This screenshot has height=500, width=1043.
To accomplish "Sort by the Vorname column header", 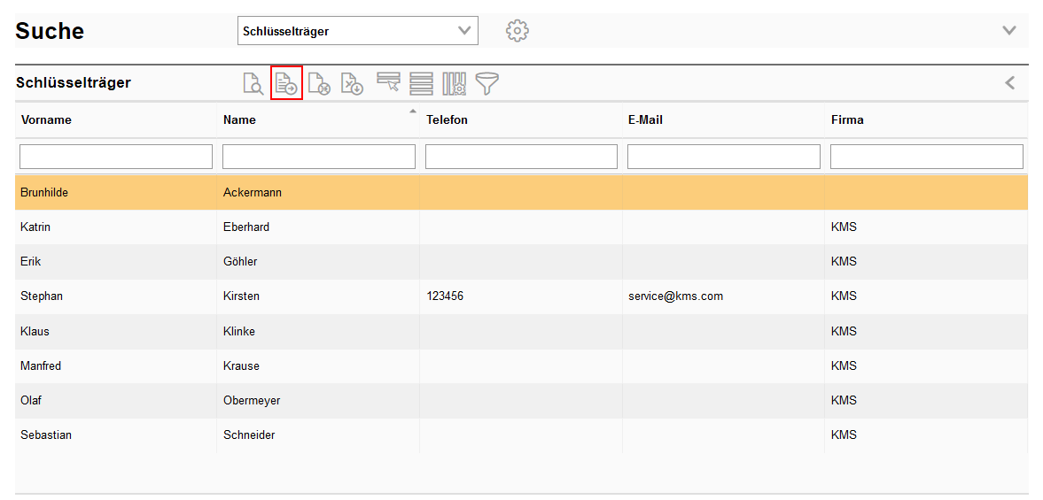I will point(46,120).
